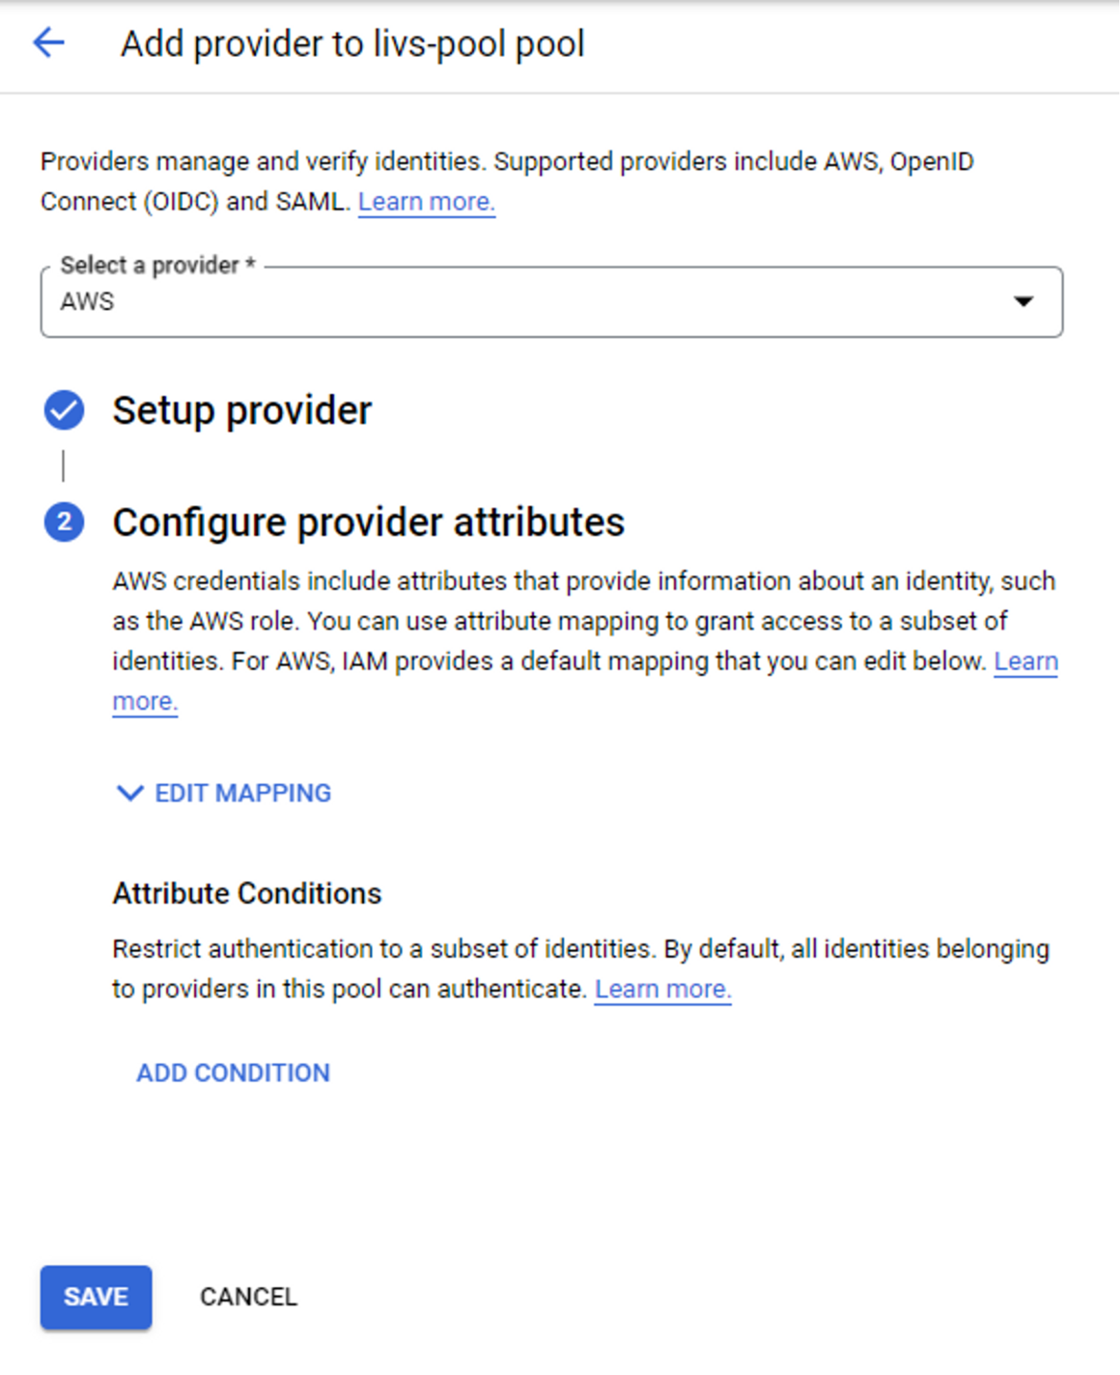1120x1375 pixels.
Task: Go back using the blue arrow icon
Action: point(49,43)
